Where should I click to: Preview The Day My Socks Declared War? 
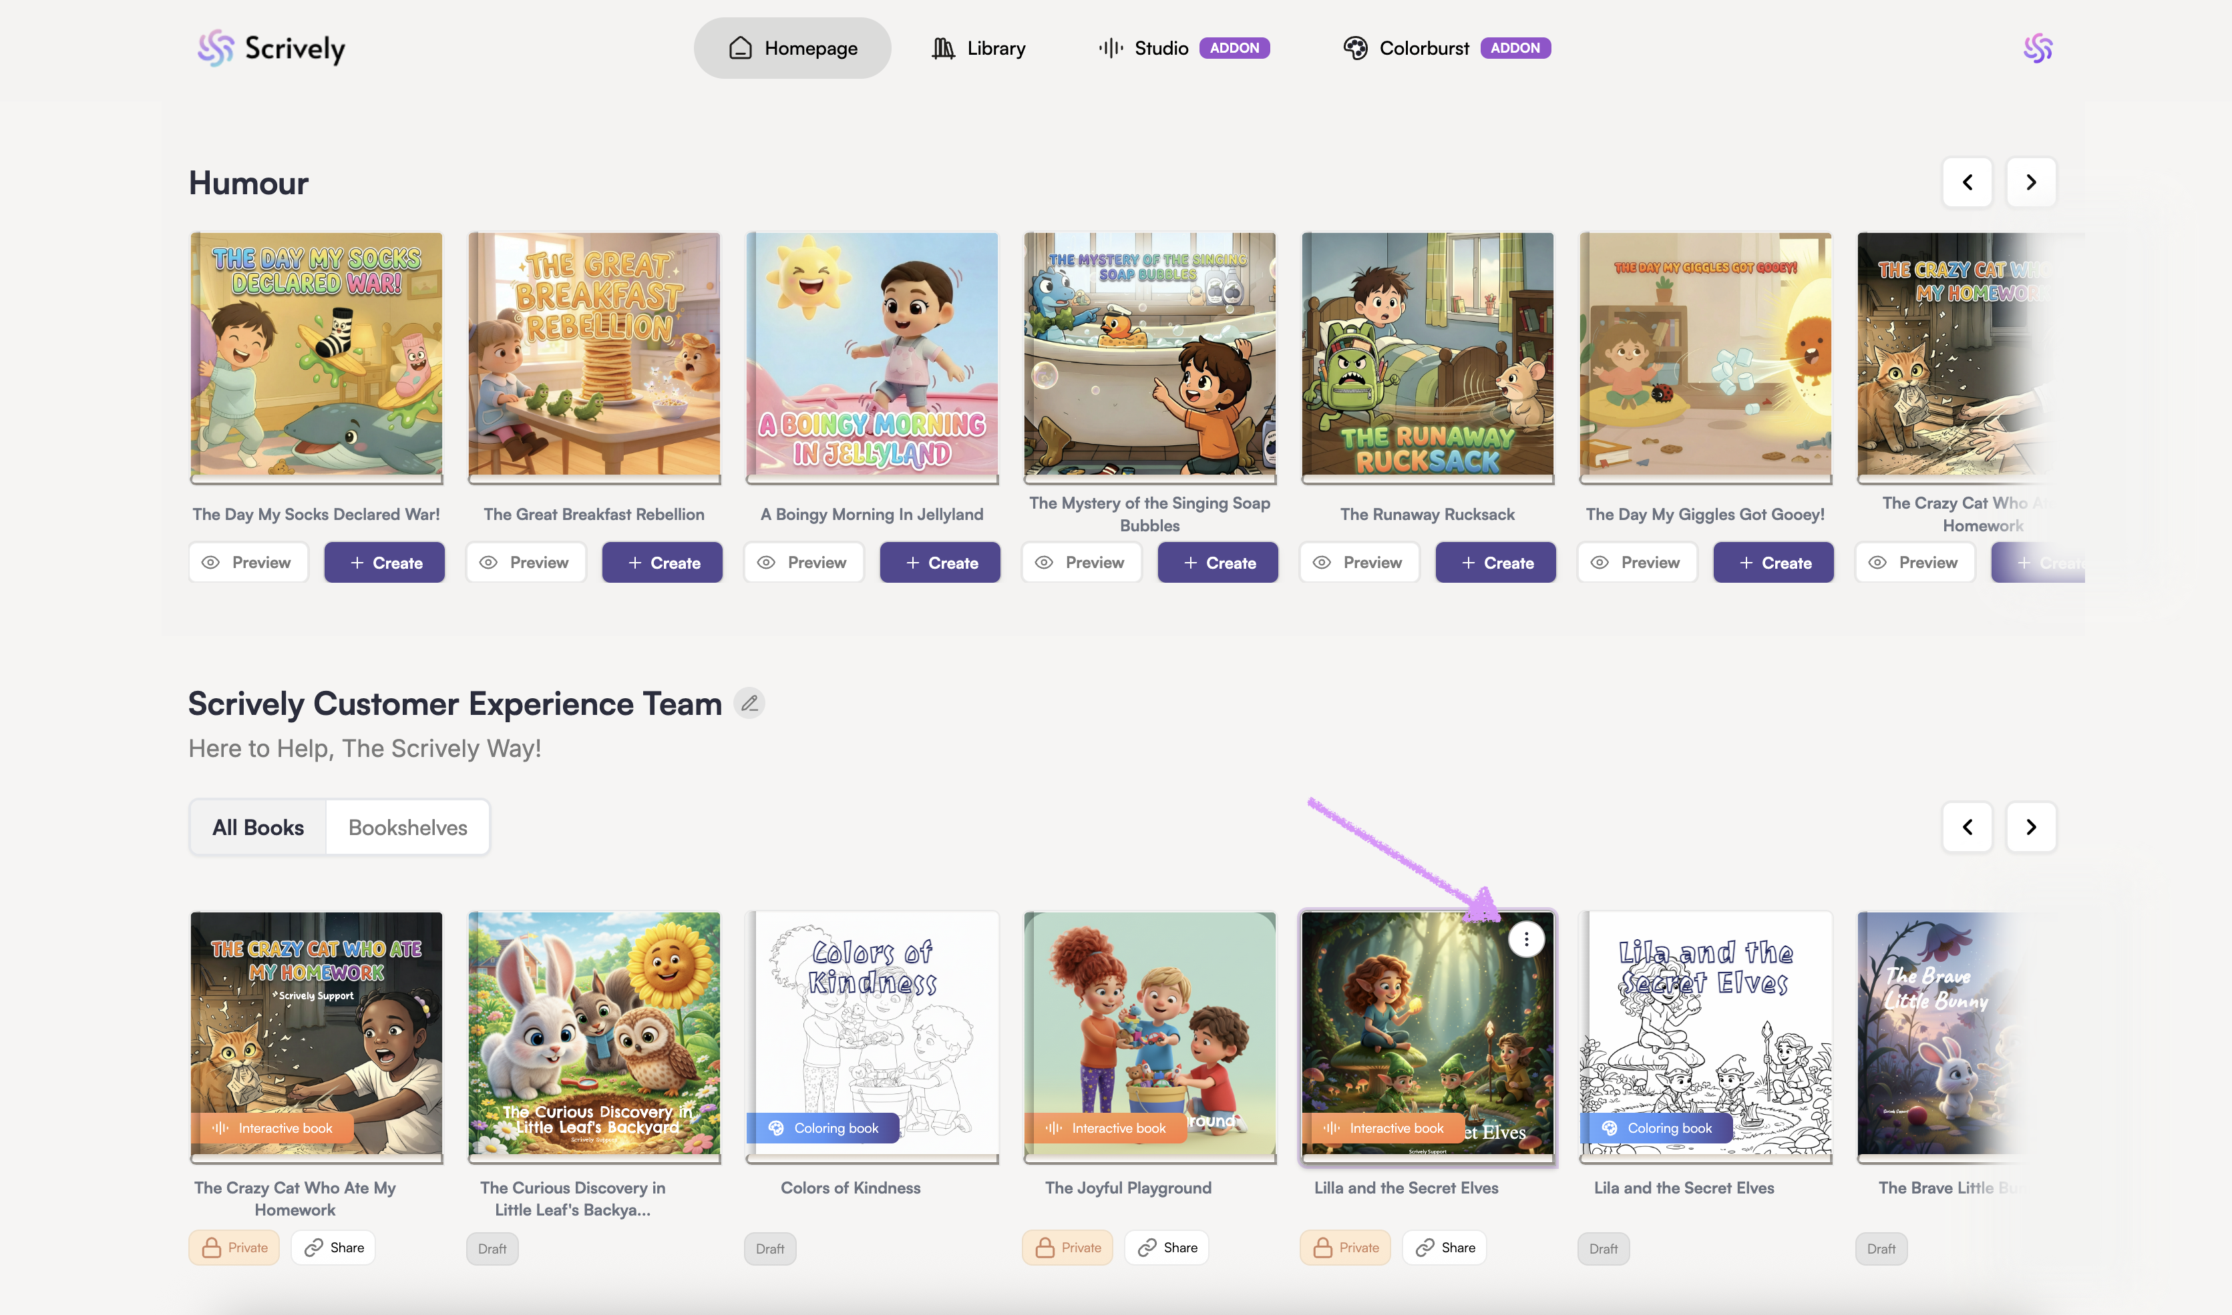(248, 563)
